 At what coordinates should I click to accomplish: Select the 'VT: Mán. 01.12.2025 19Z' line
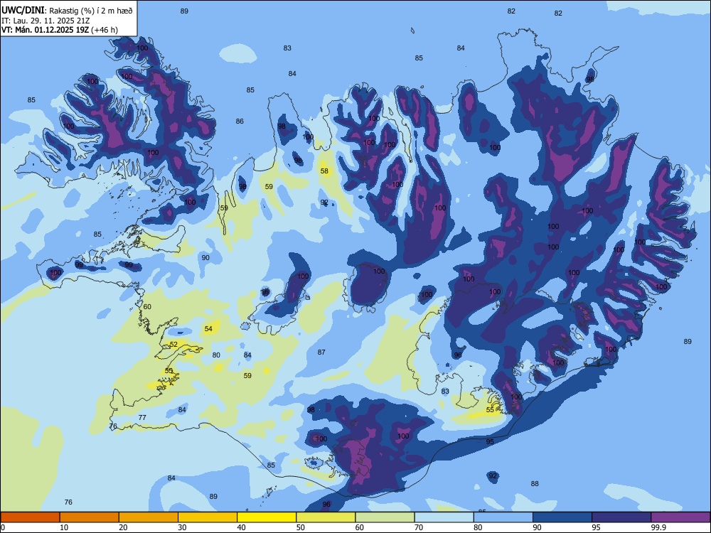[x=46, y=30]
